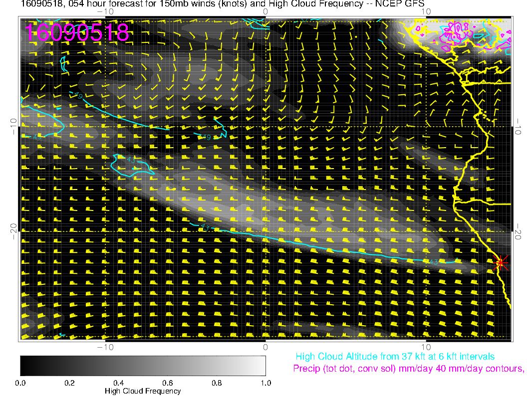Click the 43 label at the cyan contour's eastern end
Screen dimensions: 527x407
click(x=433, y=262)
